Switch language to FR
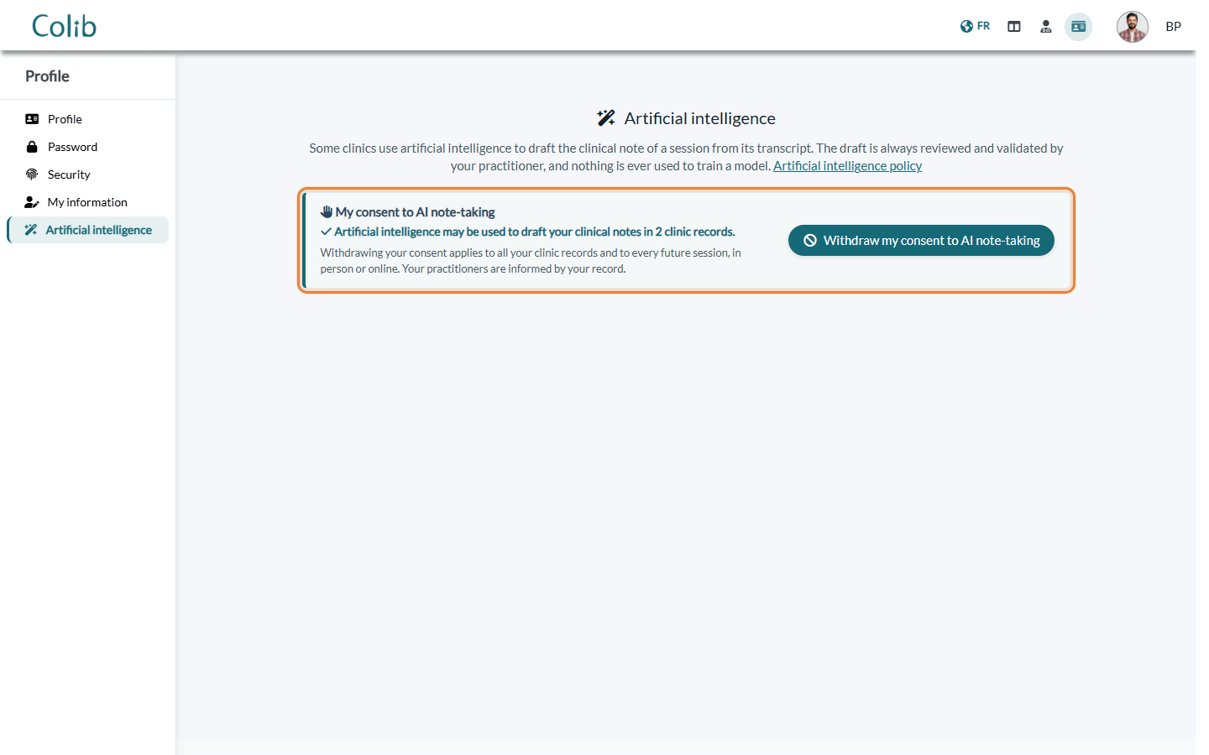This screenshot has width=1209, height=755. [975, 26]
